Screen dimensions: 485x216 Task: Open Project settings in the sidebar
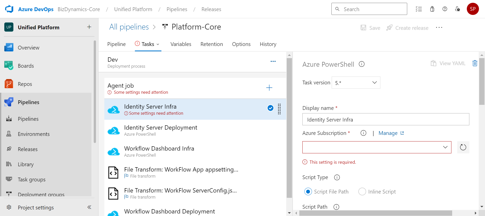click(x=36, y=207)
